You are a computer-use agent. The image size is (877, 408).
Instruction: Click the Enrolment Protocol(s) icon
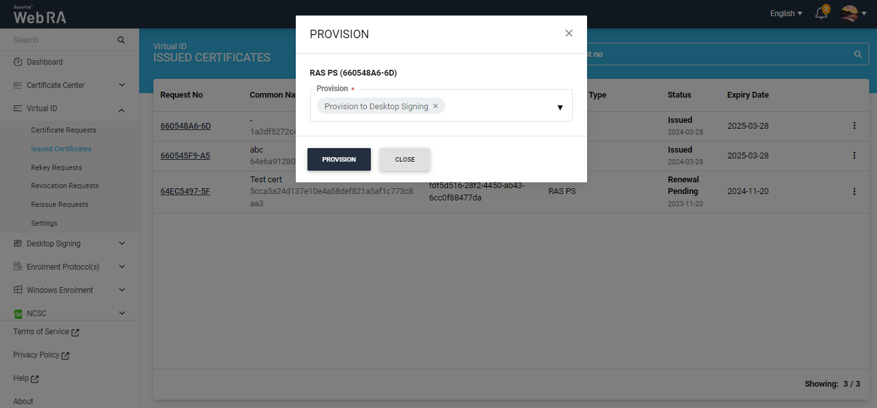pos(18,267)
